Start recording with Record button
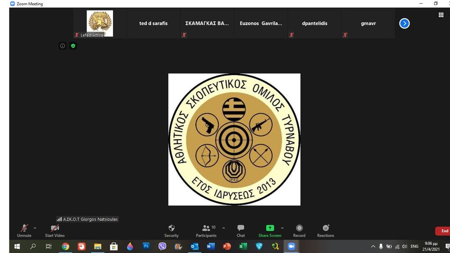 pos(299,231)
